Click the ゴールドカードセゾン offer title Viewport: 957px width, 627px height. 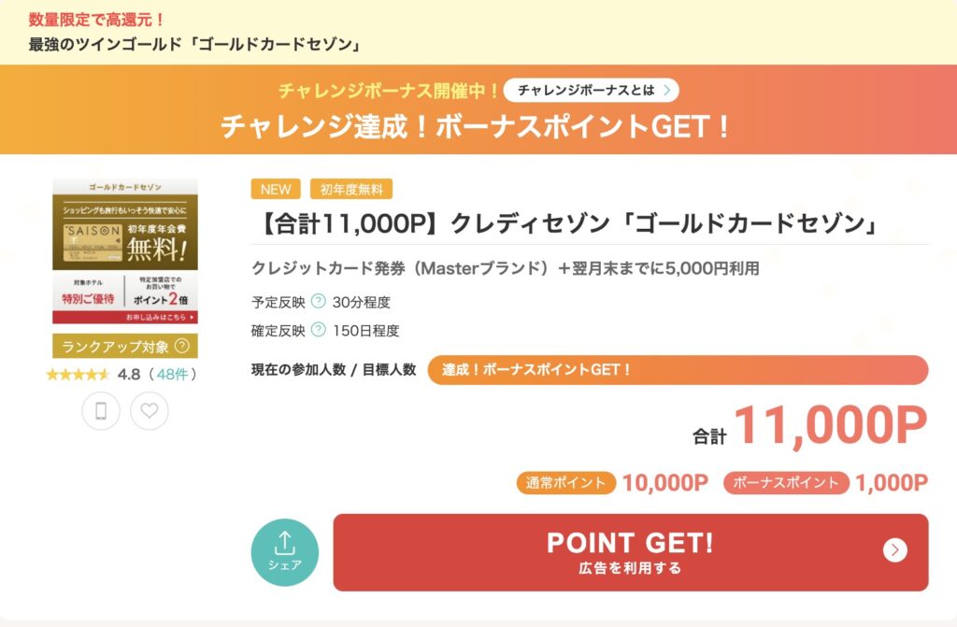pos(567,224)
